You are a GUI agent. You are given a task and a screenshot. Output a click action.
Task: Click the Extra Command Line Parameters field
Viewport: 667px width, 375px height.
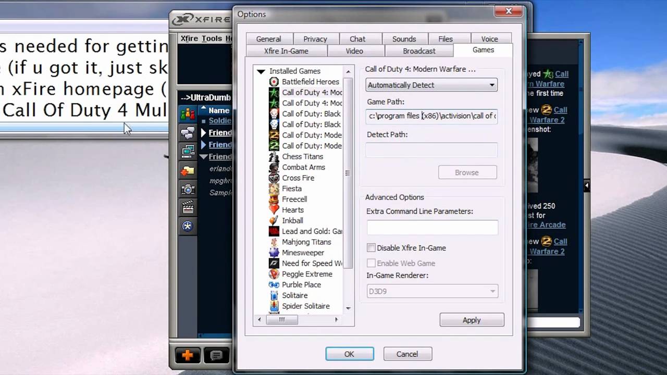click(433, 228)
